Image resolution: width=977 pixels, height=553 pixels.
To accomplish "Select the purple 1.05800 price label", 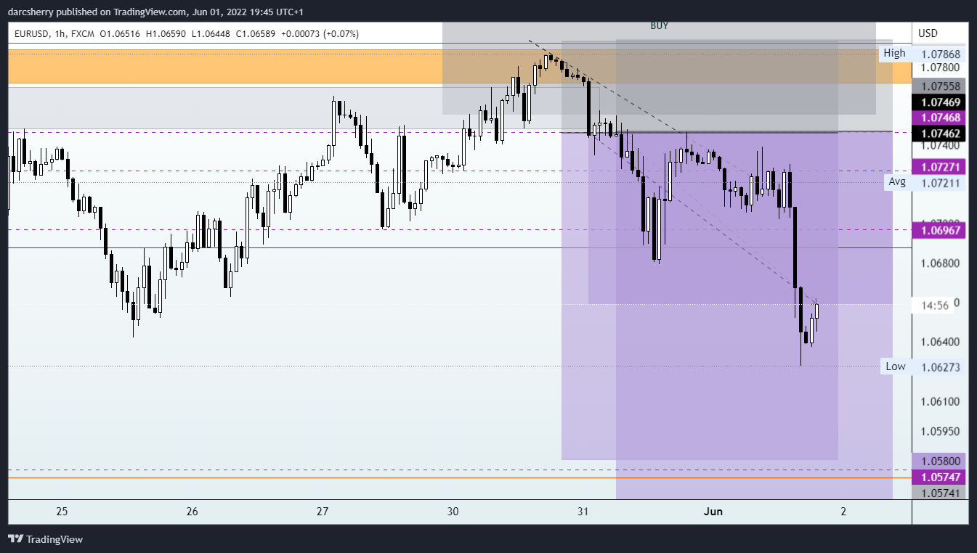I will pyautogui.click(x=940, y=461).
